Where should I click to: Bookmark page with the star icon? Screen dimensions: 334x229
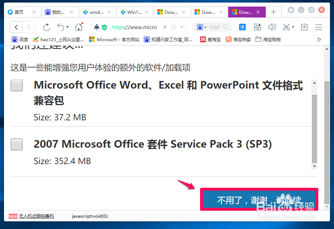174,27
